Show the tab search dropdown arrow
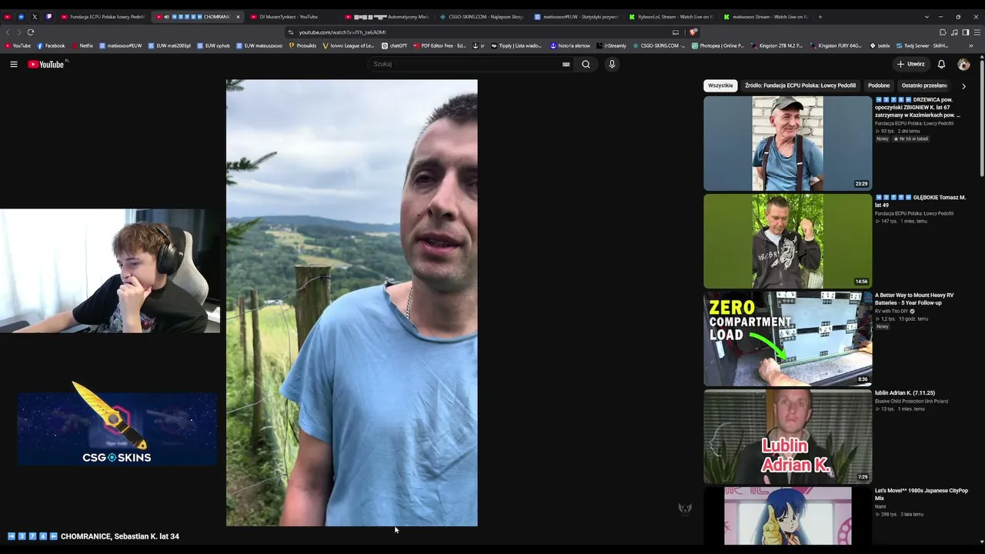This screenshot has height=554, width=985. tap(927, 17)
